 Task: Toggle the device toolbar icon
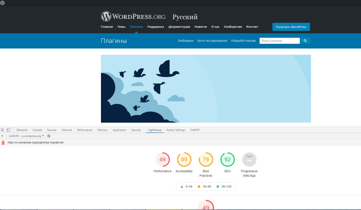point(8,130)
